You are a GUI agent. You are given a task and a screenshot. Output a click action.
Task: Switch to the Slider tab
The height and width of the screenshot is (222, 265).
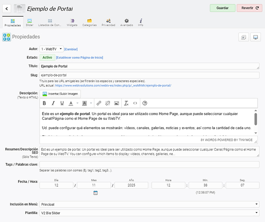(x=30, y=22)
